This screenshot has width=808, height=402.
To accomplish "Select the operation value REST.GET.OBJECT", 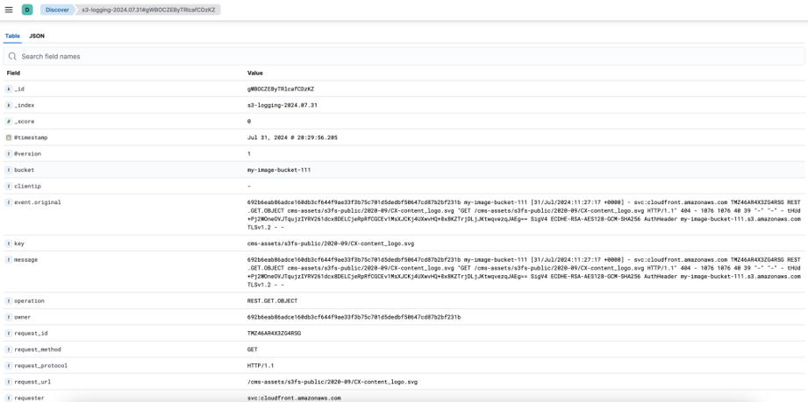I will 273,300.
